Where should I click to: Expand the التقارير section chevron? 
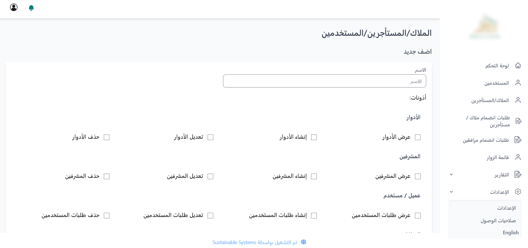click(x=451, y=174)
